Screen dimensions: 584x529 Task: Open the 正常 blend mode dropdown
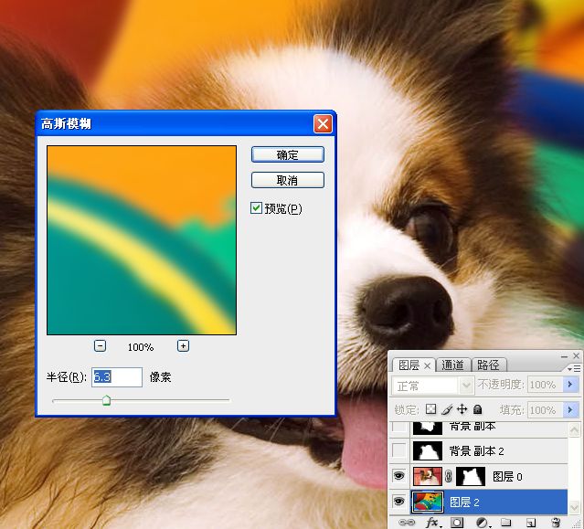click(466, 386)
